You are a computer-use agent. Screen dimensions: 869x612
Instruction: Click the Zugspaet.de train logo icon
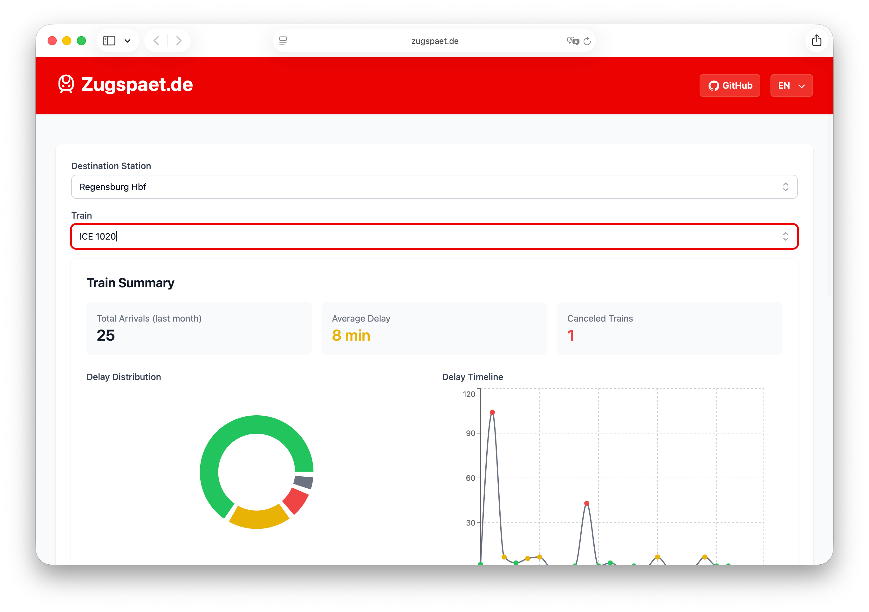coord(66,84)
